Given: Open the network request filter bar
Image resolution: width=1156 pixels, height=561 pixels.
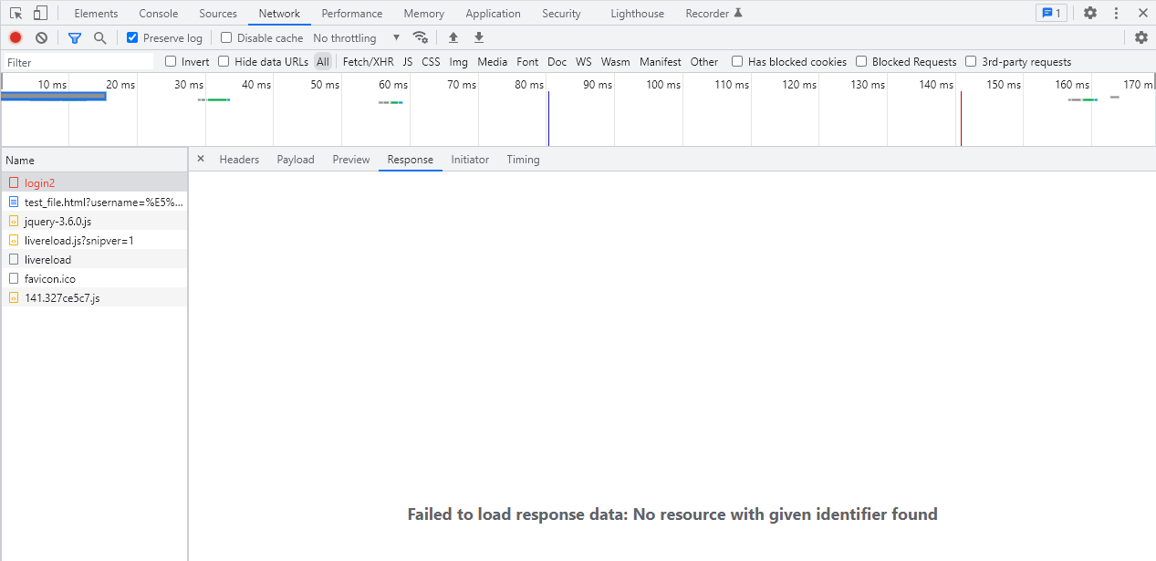Looking at the screenshot, I should [x=74, y=37].
